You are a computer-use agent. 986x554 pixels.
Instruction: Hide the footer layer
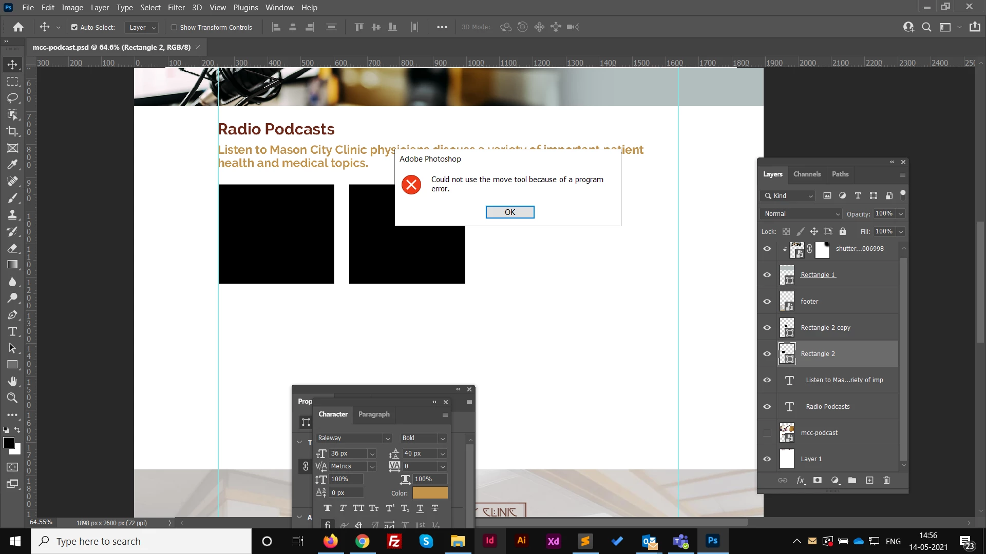pyautogui.click(x=767, y=302)
